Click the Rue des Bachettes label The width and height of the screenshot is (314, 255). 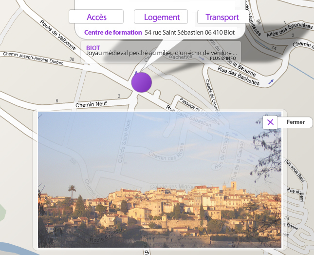click(239, 77)
